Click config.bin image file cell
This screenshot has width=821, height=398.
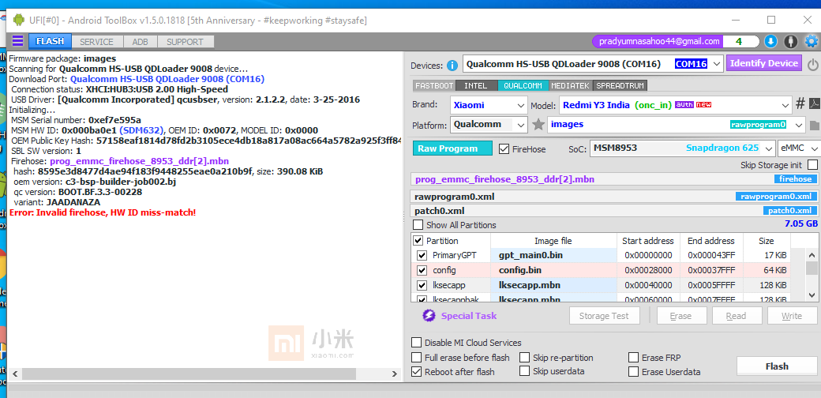(553, 271)
